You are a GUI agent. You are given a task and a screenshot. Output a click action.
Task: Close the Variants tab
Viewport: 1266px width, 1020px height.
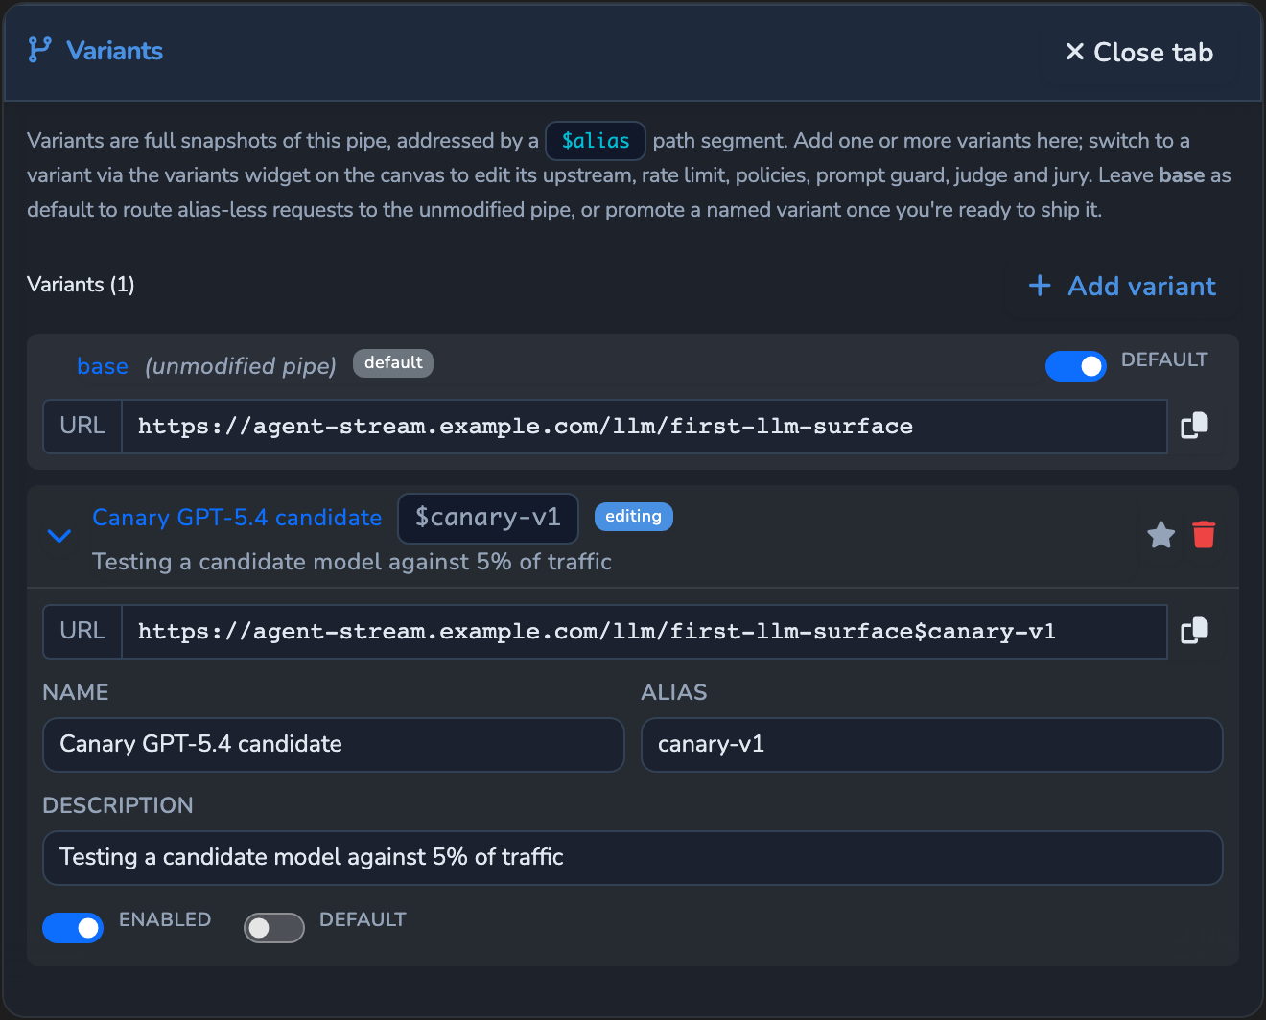coord(1139,52)
